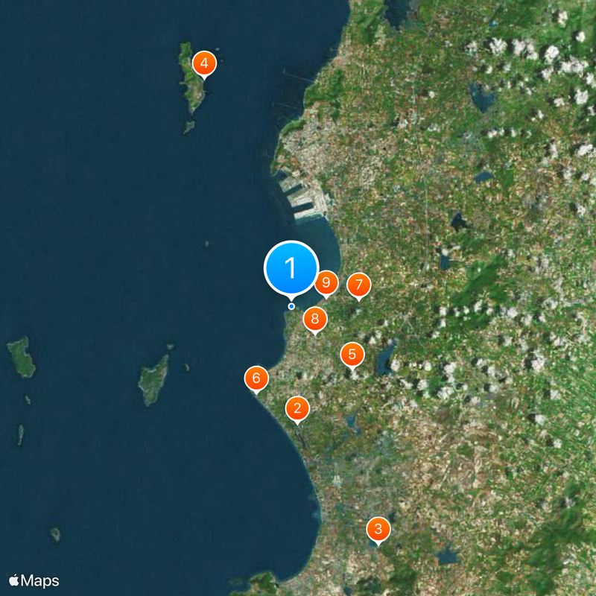Choose coastal pin number 6
The image size is (596, 596).
[256, 378]
